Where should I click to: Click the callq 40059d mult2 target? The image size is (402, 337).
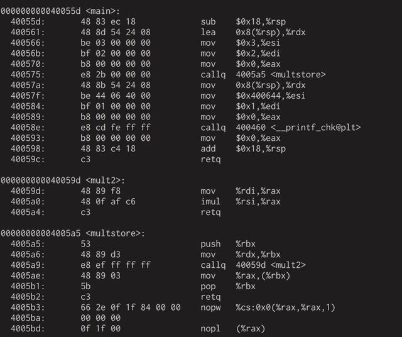tap(271, 265)
